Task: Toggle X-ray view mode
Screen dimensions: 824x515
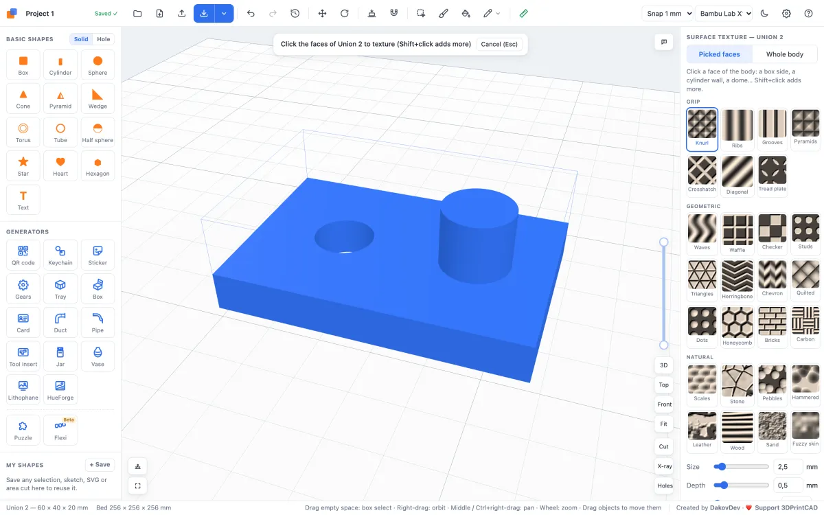Action: pyautogui.click(x=664, y=466)
